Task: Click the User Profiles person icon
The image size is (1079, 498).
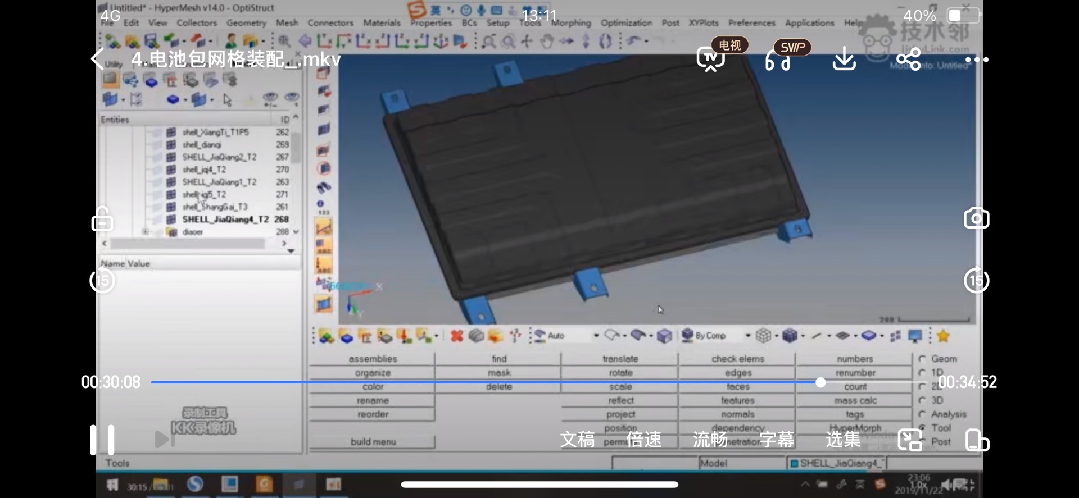Action: [230, 41]
